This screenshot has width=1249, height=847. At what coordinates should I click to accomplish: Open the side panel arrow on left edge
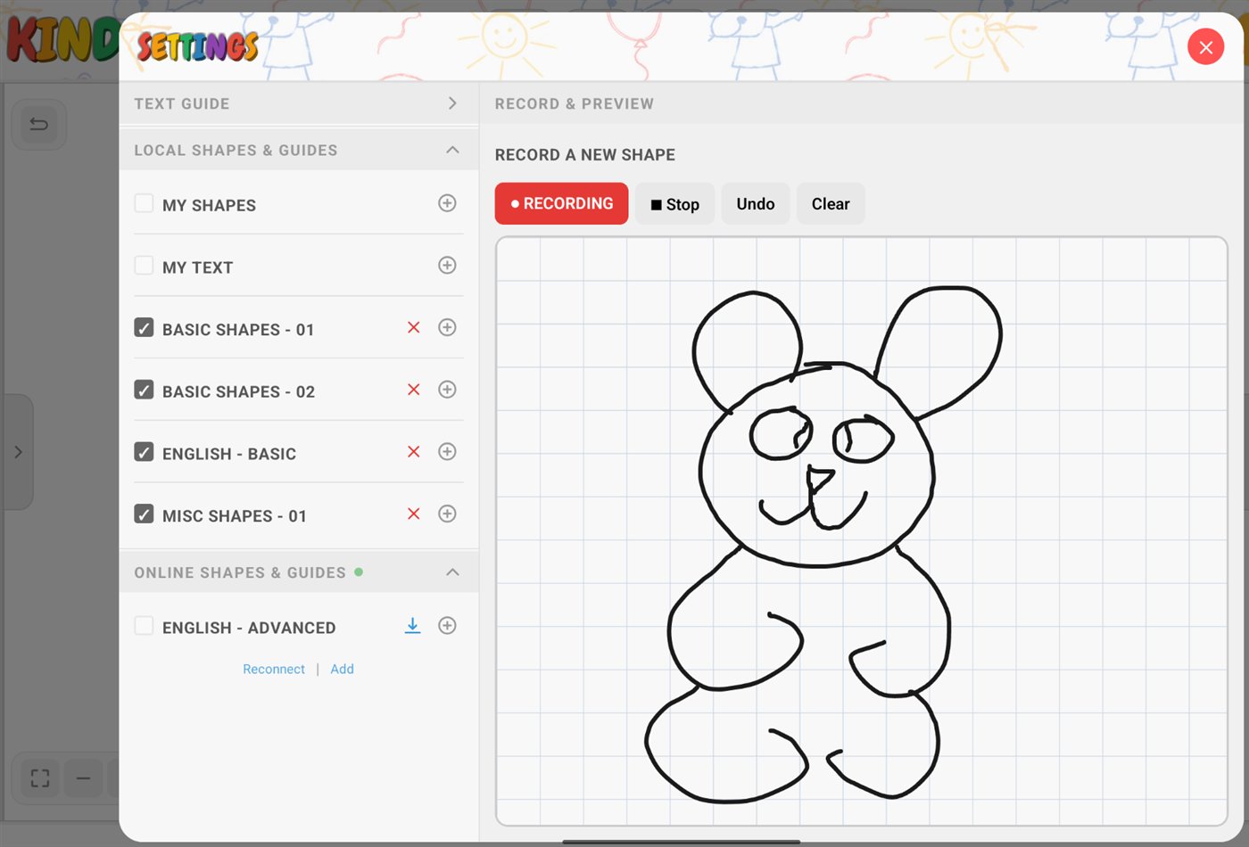(x=18, y=452)
